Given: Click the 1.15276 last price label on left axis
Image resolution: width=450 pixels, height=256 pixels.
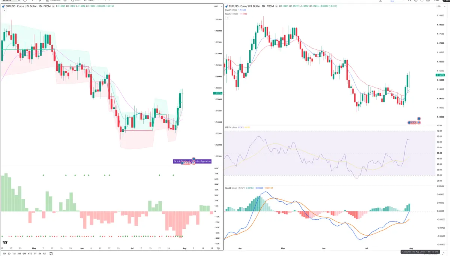Looking at the screenshot, I should pos(217,93).
